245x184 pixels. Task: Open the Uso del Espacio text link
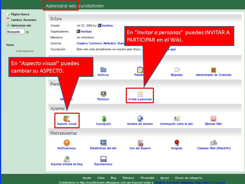click(x=140, y=148)
